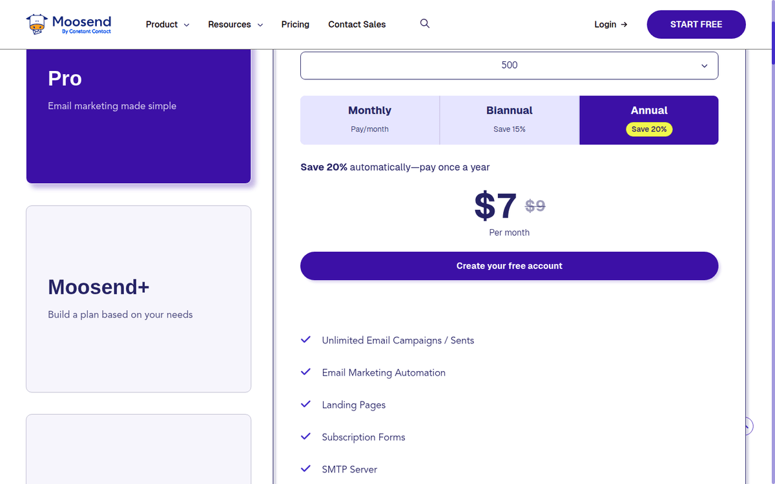Click 'SMTP Server' feature text
This screenshot has height=484, width=775.
[349, 469]
